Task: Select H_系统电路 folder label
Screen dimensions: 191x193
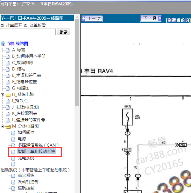Action: coord(23,94)
